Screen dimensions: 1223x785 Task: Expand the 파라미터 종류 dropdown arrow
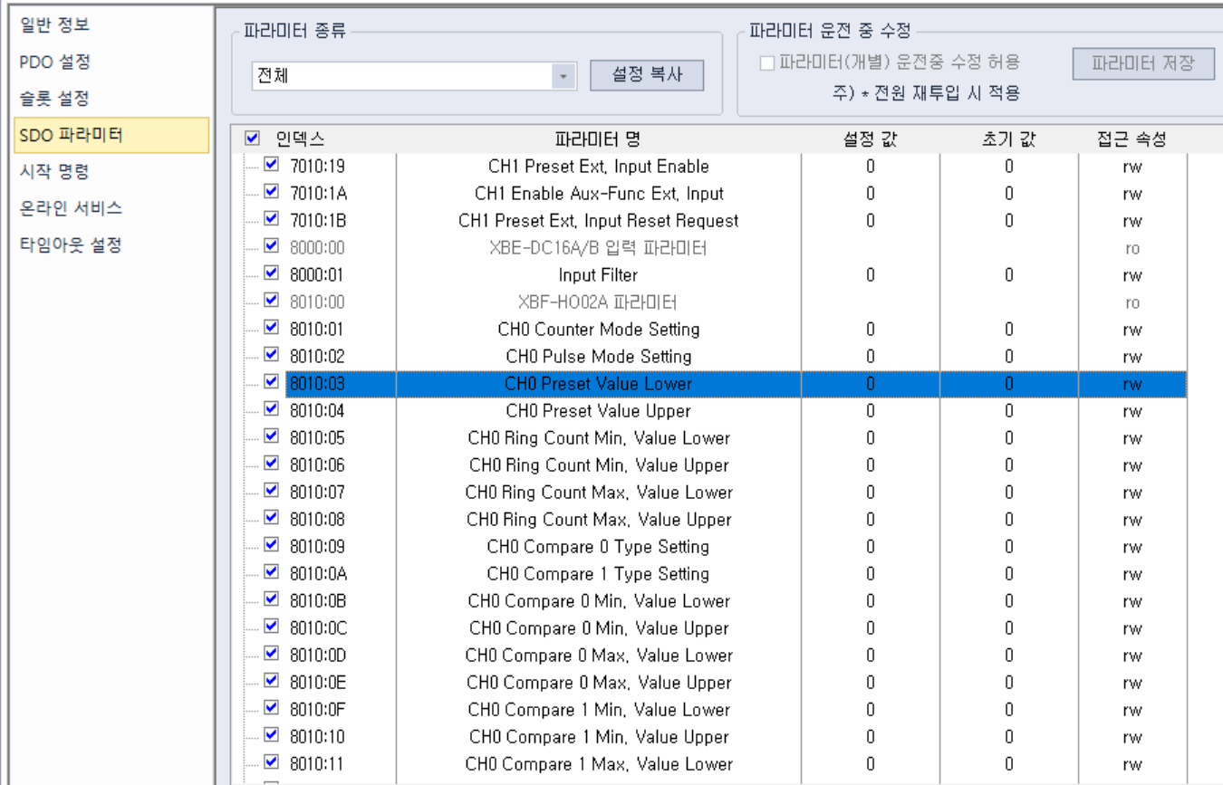click(563, 76)
